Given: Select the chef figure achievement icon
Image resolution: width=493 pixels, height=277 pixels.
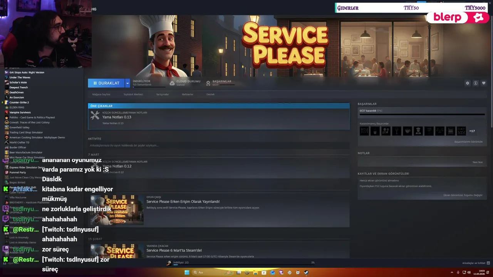Looking at the screenshot, I should click(418, 131).
